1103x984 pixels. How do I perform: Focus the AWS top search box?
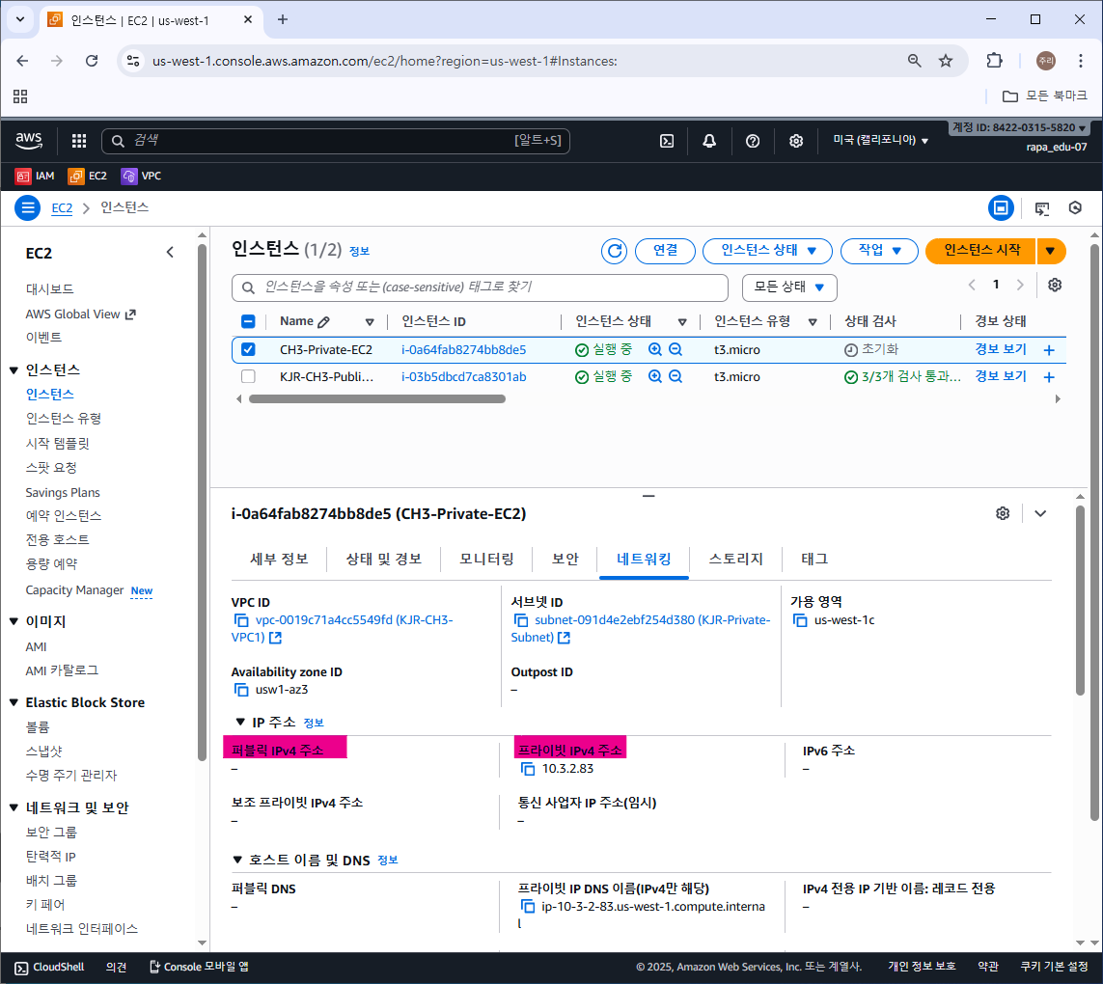point(336,141)
